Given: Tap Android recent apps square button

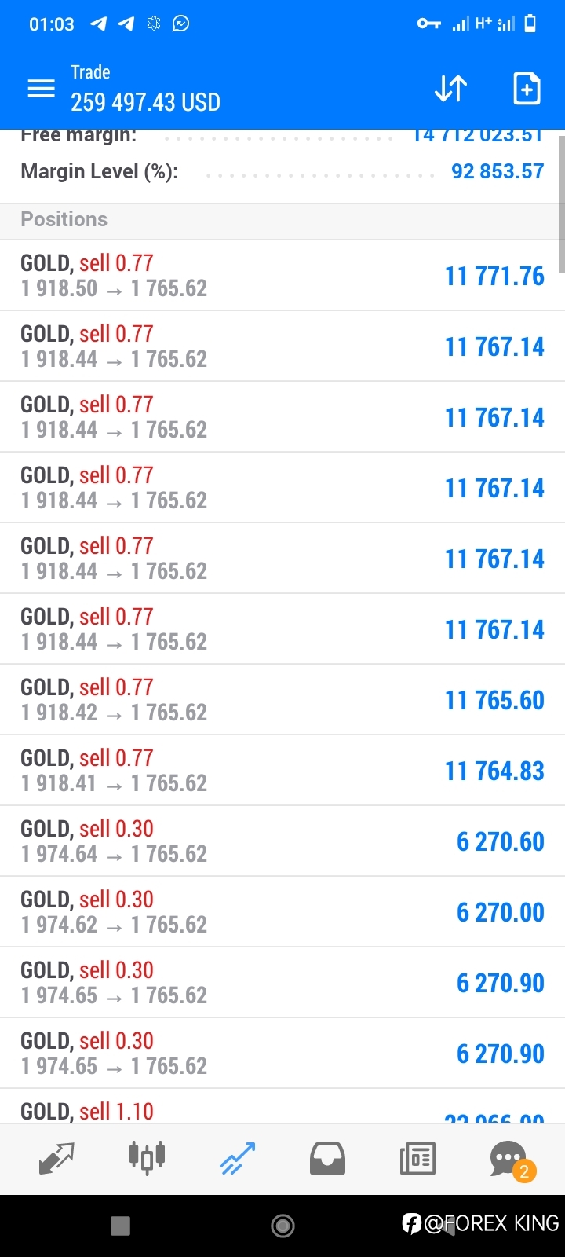Looking at the screenshot, I should point(121,1226).
